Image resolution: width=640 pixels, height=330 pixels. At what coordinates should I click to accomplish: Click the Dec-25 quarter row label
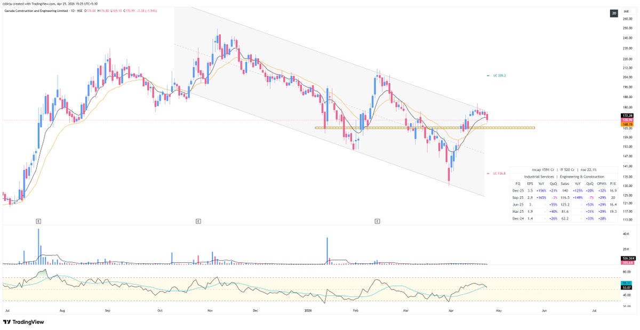[517, 190]
